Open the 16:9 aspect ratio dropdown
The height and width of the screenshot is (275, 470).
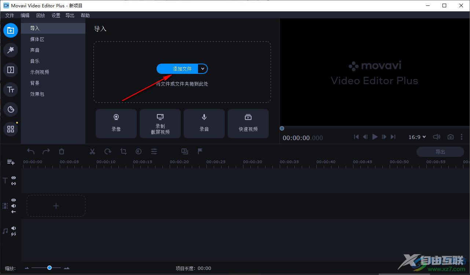tap(417, 137)
